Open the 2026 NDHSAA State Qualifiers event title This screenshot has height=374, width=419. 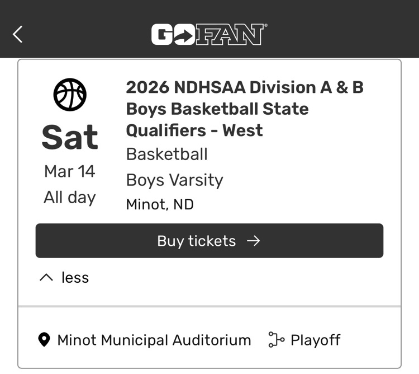point(244,88)
